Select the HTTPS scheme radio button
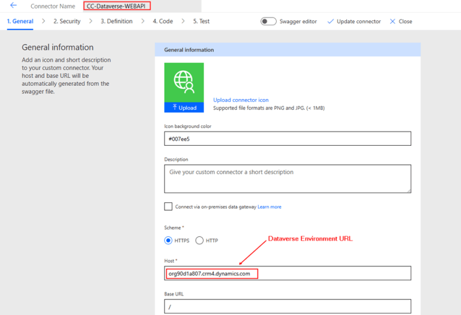Image resolution: width=461 pixels, height=315 pixels. pyautogui.click(x=168, y=241)
